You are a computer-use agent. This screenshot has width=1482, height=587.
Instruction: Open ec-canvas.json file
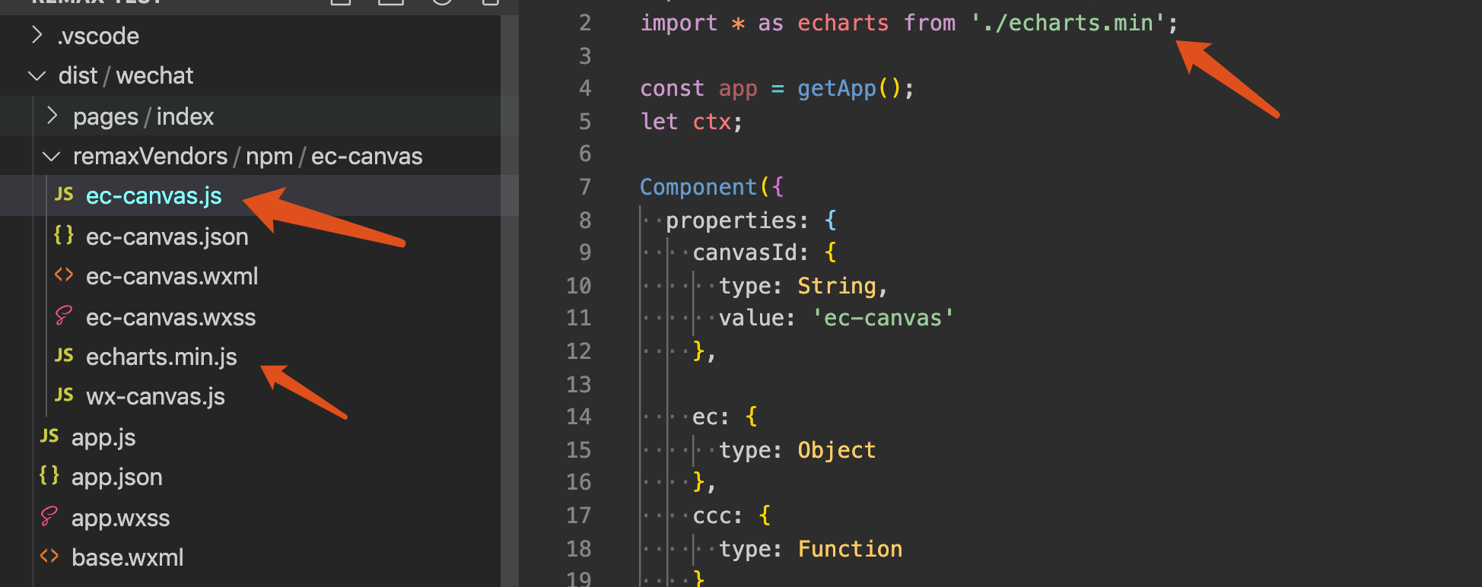167,236
